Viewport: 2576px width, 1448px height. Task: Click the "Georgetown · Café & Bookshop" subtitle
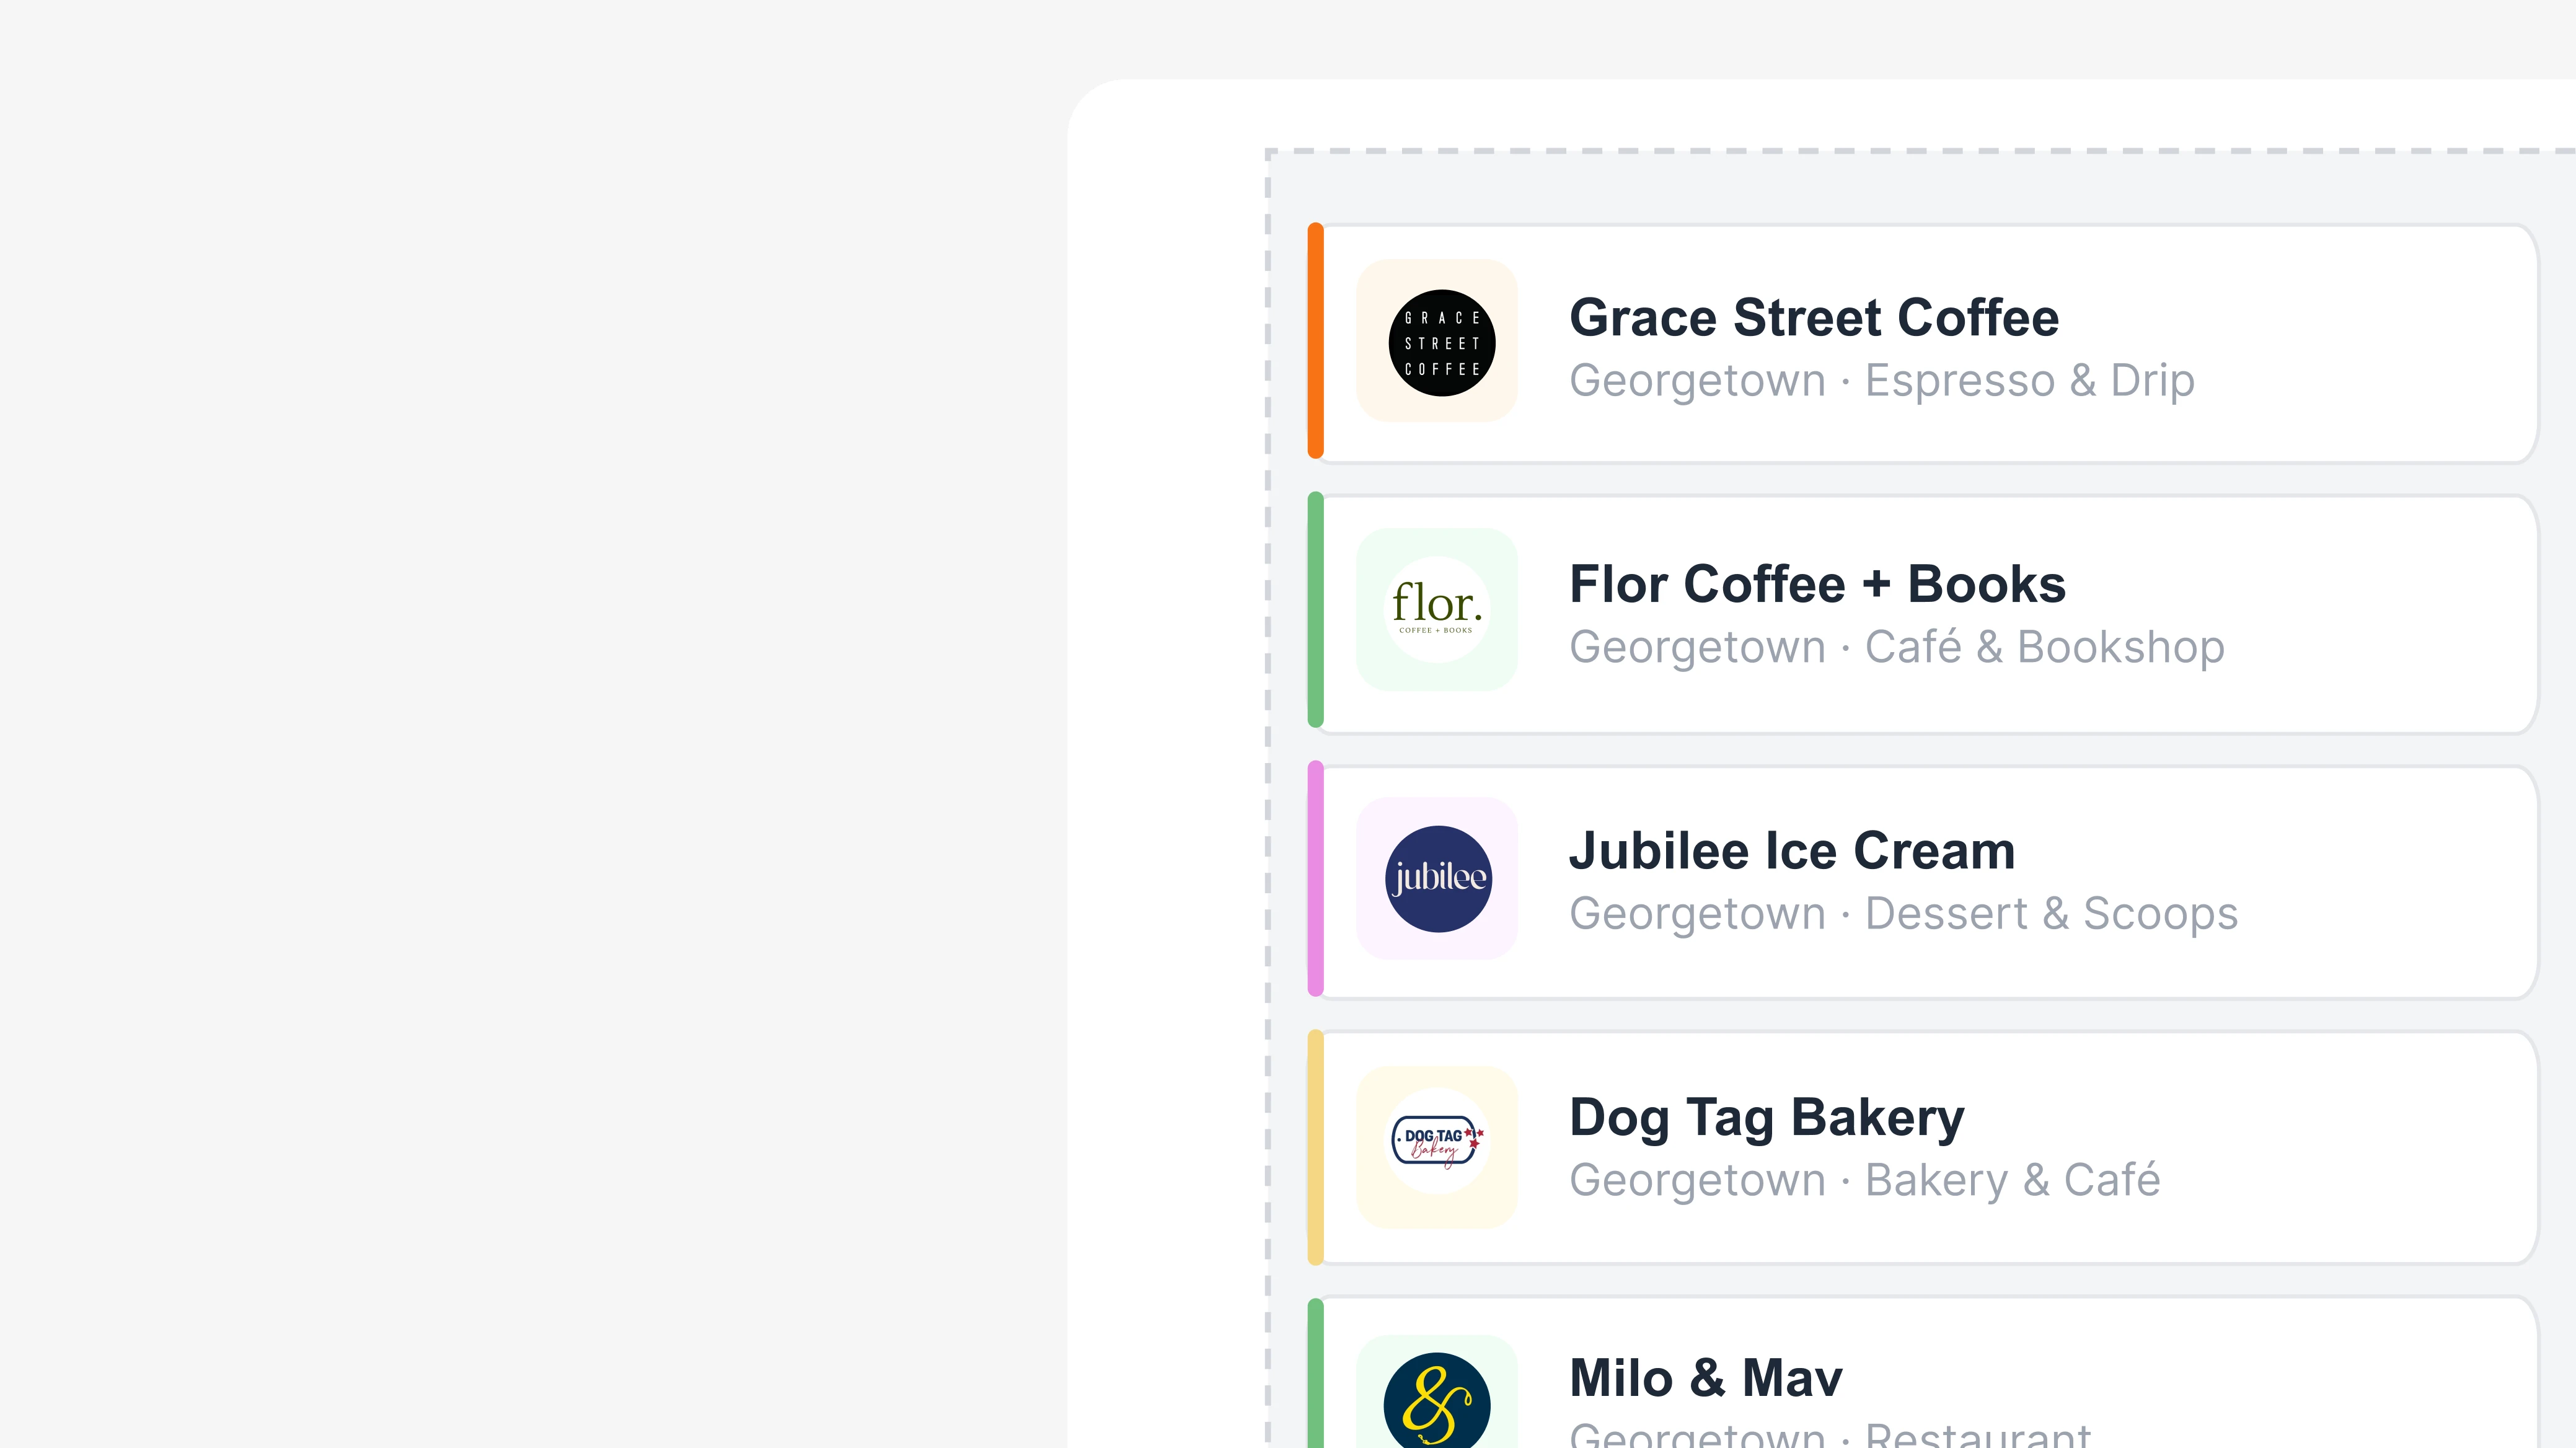[x=1896, y=647]
